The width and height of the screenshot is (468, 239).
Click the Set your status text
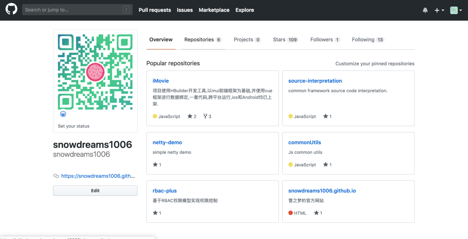point(74,126)
